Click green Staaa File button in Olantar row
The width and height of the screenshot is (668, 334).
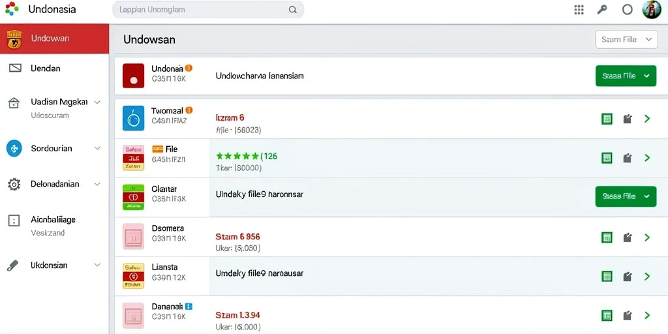pyautogui.click(x=626, y=196)
